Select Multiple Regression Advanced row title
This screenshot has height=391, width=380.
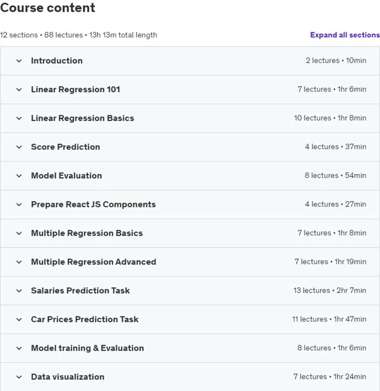(x=94, y=262)
